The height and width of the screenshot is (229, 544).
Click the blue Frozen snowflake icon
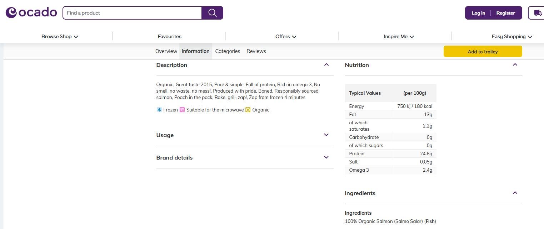click(159, 110)
